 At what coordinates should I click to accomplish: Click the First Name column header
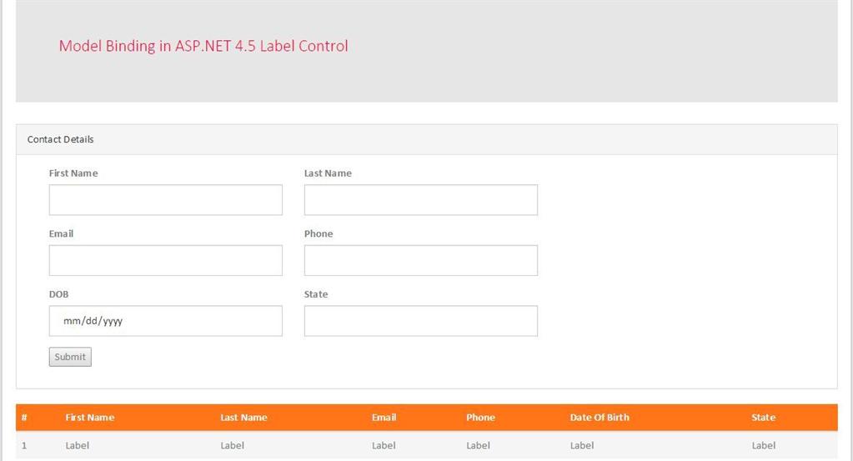click(90, 418)
